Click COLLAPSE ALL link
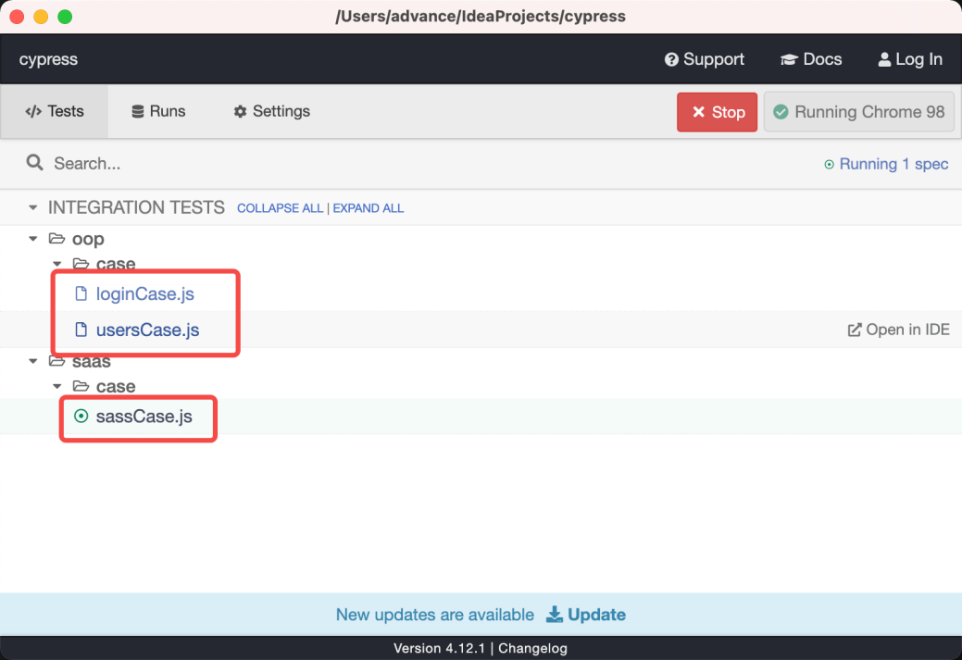 pyautogui.click(x=280, y=208)
